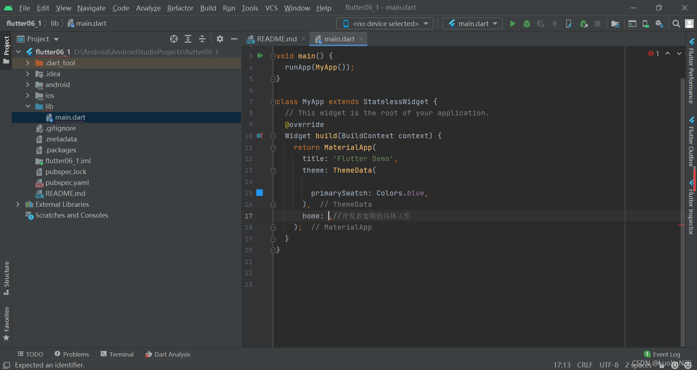Open the VCS menu
The image size is (697, 370).
coord(271,8)
